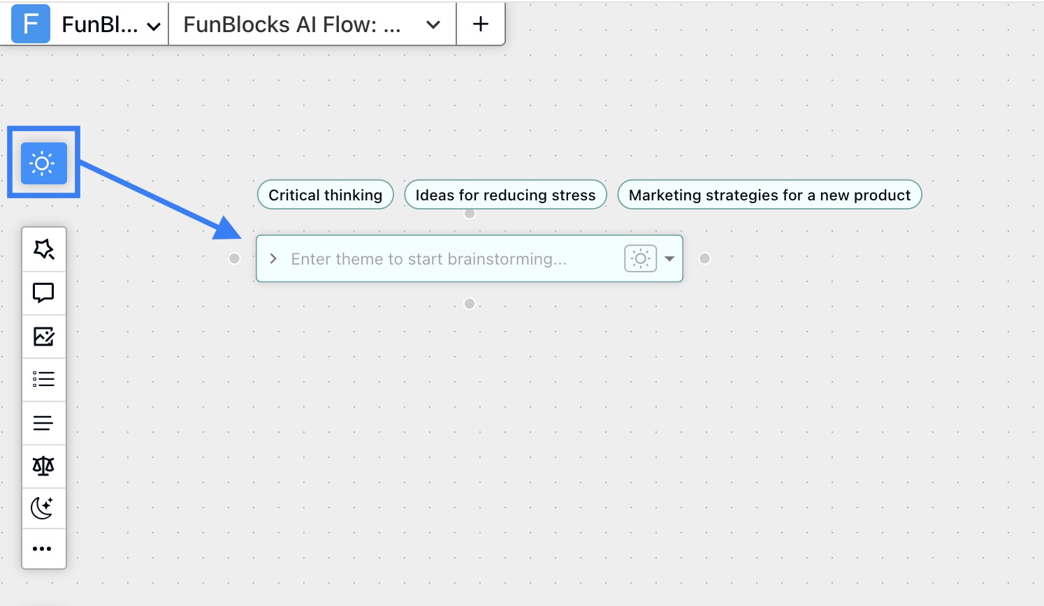The height and width of the screenshot is (606, 1044).
Task: Open the magic star tool in sidebar
Action: [x=43, y=249]
